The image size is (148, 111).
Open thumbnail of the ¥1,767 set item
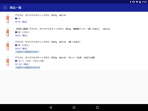(8, 62)
